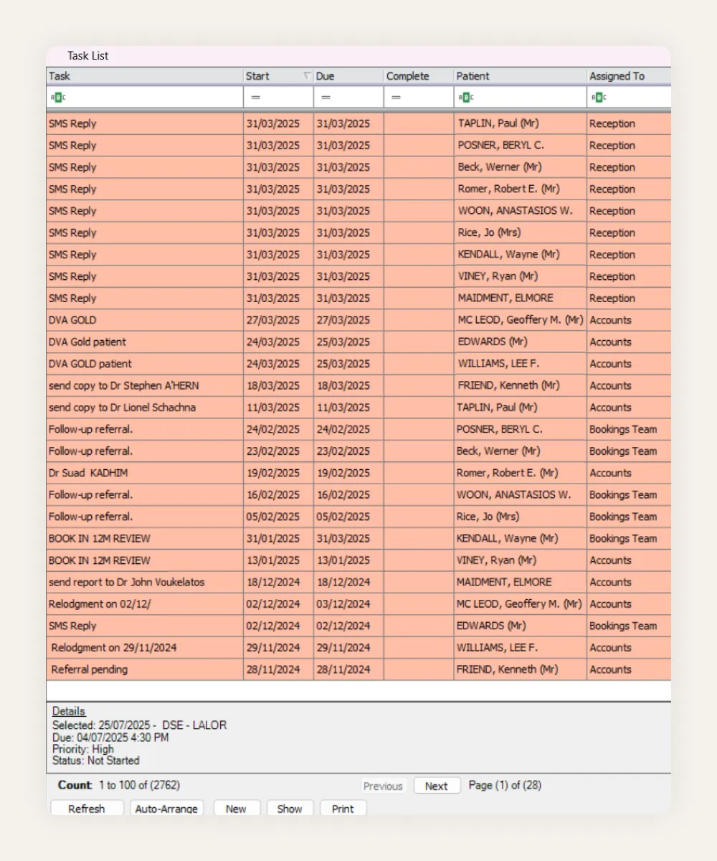Click the Start date 27/03/2025 cell
This screenshot has width=717, height=861.
click(278, 320)
